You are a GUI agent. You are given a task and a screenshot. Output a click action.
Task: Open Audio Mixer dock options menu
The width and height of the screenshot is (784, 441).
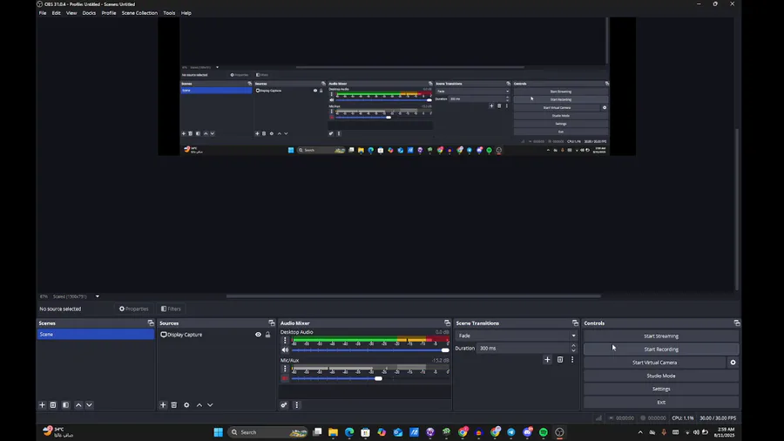coord(296,405)
